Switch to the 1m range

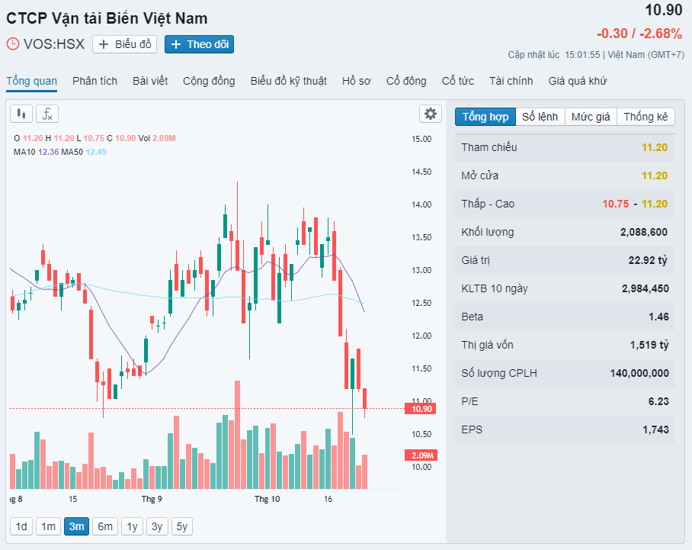point(48,526)
